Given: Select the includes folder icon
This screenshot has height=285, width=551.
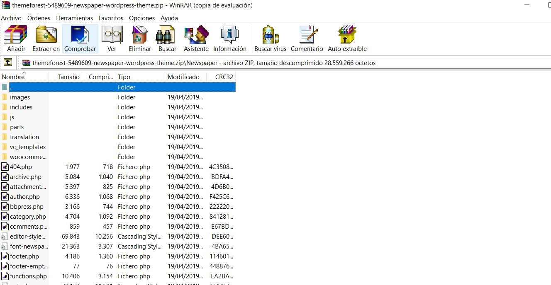Looking at the screenshot, I should click(x=5, y=107).
